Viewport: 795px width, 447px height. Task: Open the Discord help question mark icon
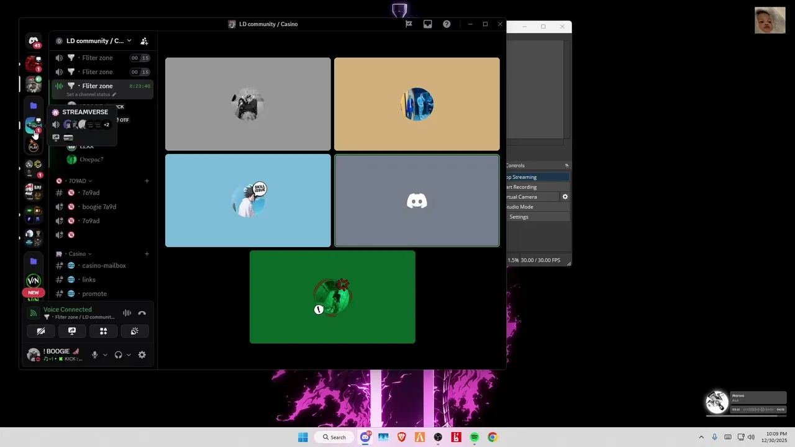tap(447, 24)
